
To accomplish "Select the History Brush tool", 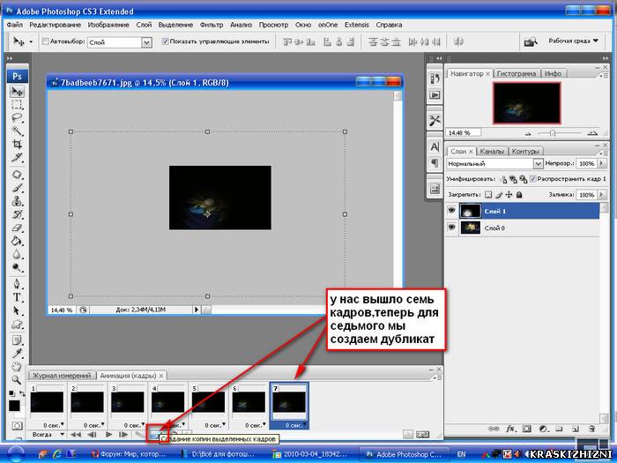I will pos(17,214).
